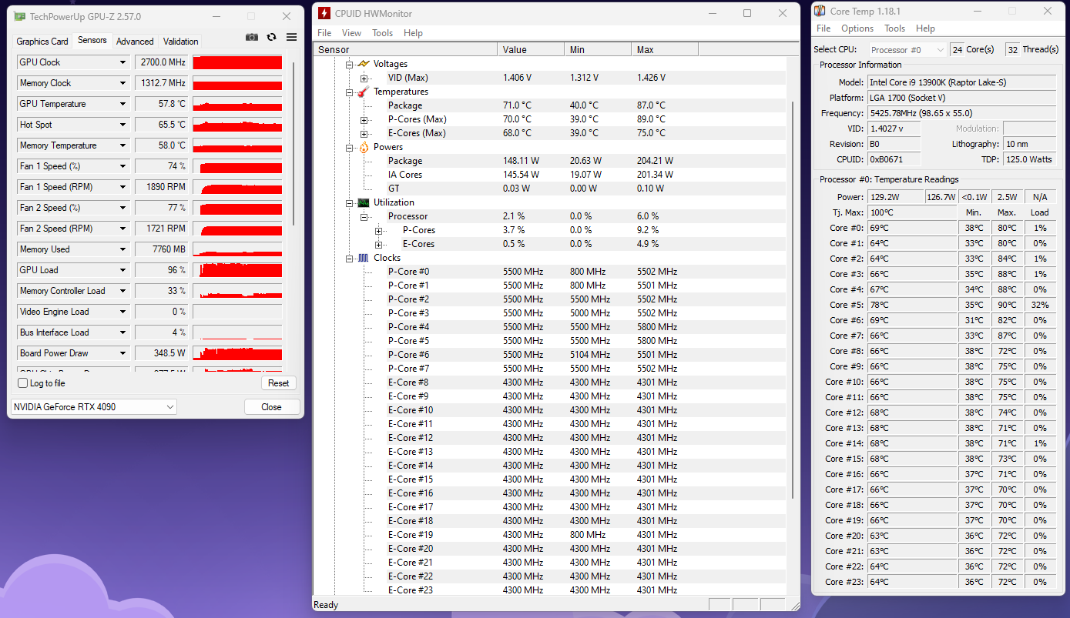Open the HWMonitor Tools menu

point(382,33)
